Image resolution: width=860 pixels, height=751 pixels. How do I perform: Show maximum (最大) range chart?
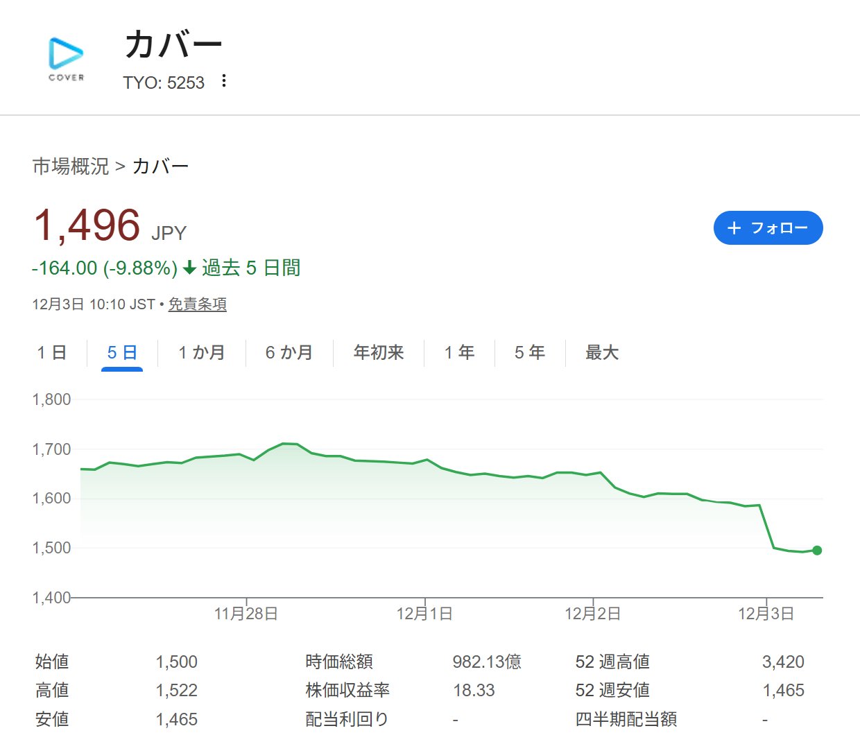tap(602, 353)
